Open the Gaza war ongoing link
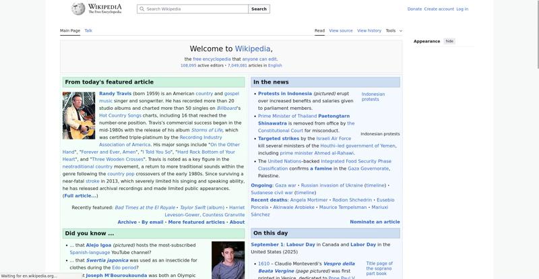Image resolution: width=539 pixels, height=279 pixels. [285, 185]
